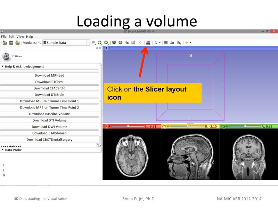Image resolution: width=278 pixels, height=208 pixels.
Task: Click the Load Data toolbar icon
Action: click(5, 43)
